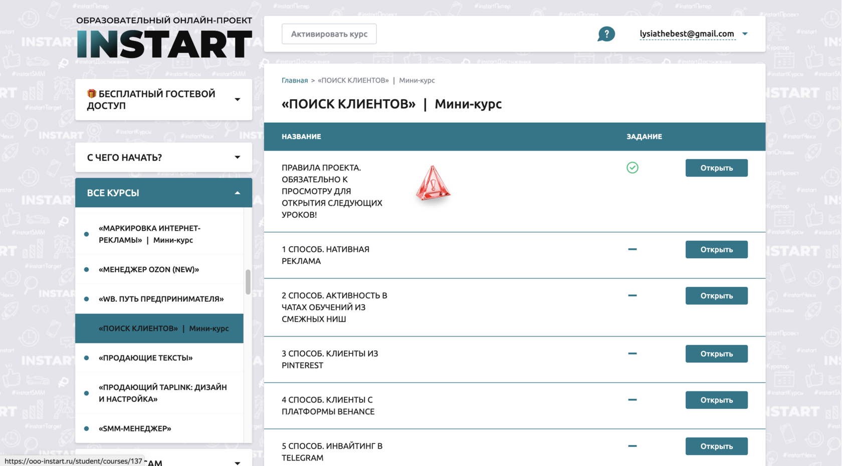Click ЗАДАНИЕ column header
Viewport: 842px width, 466px height.
644,136
